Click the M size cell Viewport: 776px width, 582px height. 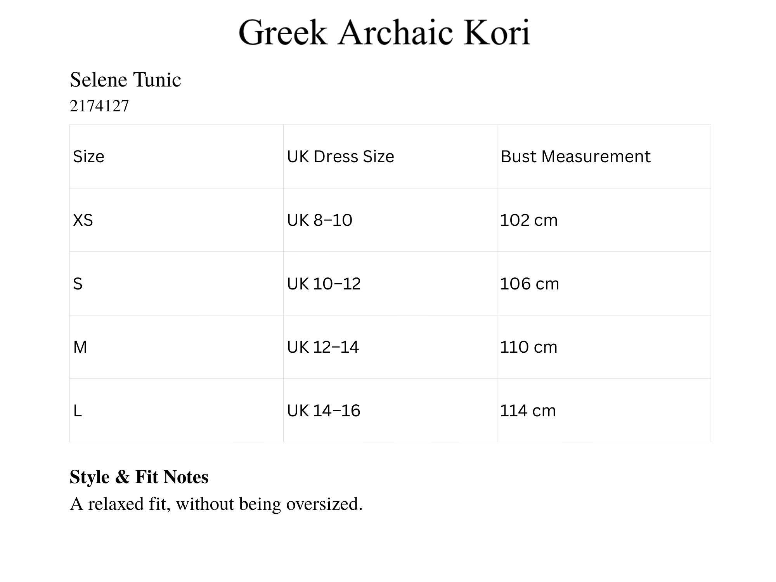pyautogui.click(x=80, y=347)
